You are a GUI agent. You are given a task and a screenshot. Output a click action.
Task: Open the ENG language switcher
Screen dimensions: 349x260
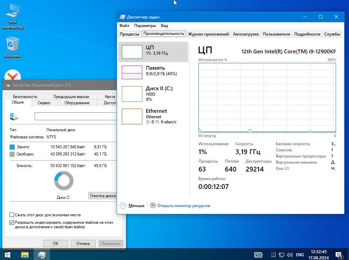tap(300, 255)
